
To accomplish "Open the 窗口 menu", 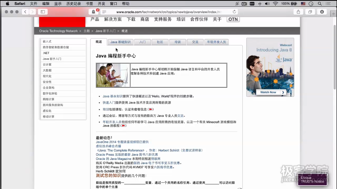I will [x=113, y=4].
